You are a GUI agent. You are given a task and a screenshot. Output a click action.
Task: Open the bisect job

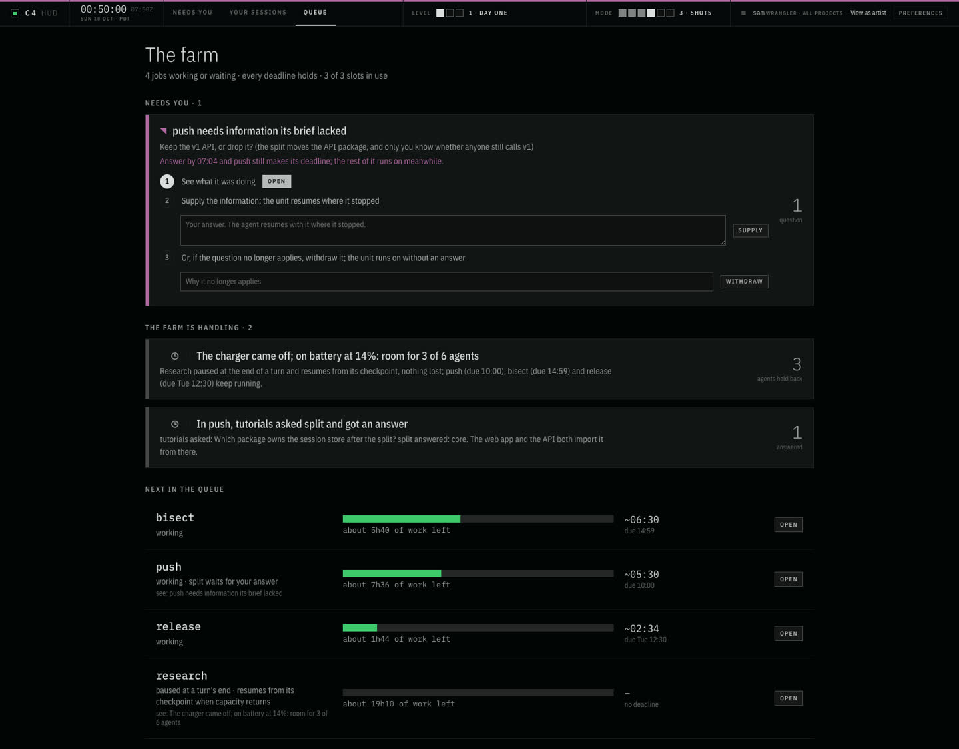pyautogui.click(x=789, y=525)
